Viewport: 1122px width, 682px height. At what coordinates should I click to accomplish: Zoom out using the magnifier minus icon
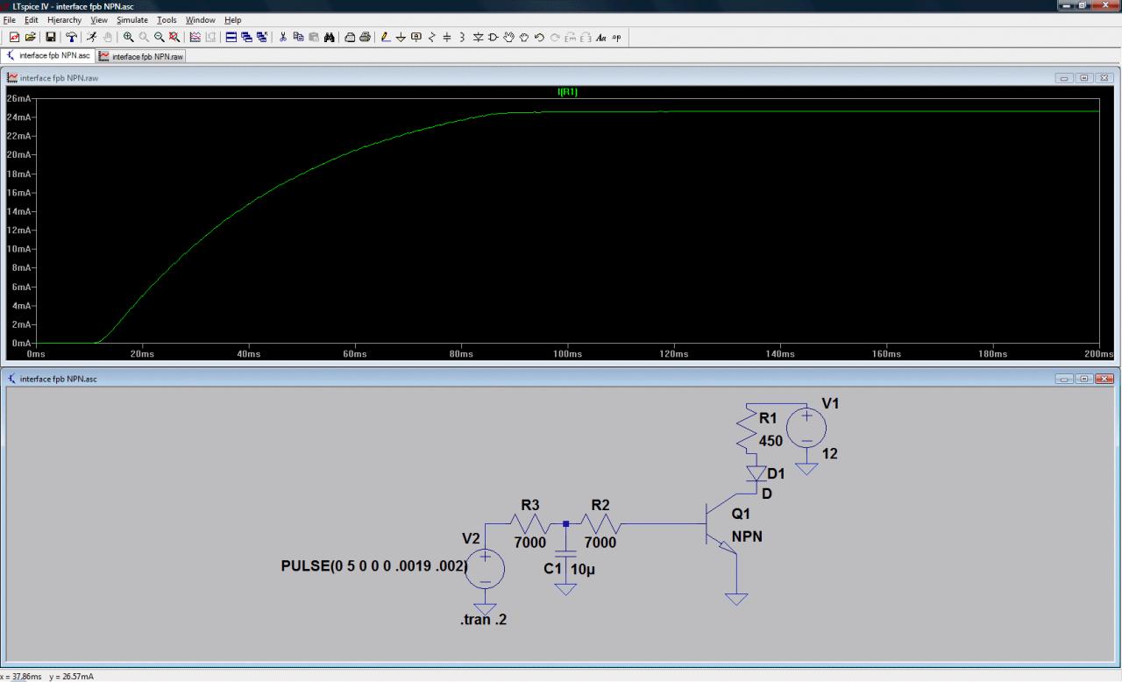160,37
